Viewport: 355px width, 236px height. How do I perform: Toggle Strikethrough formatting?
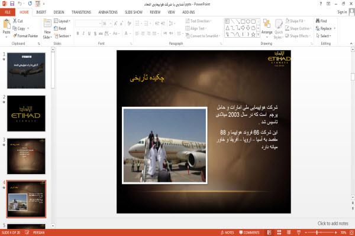pyautogui.click(x=101, y=34)
